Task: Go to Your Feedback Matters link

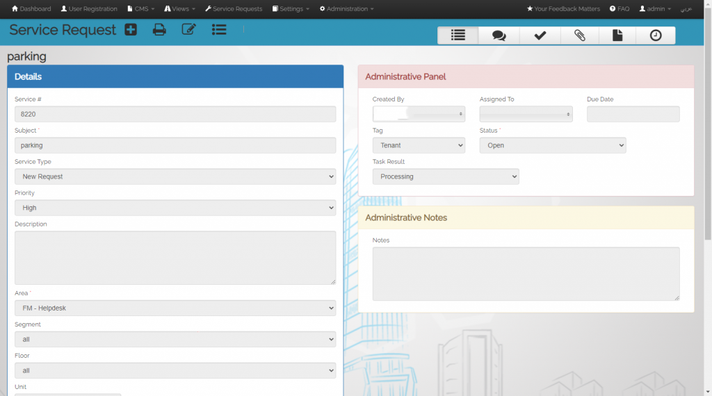Action: point(563,9)
